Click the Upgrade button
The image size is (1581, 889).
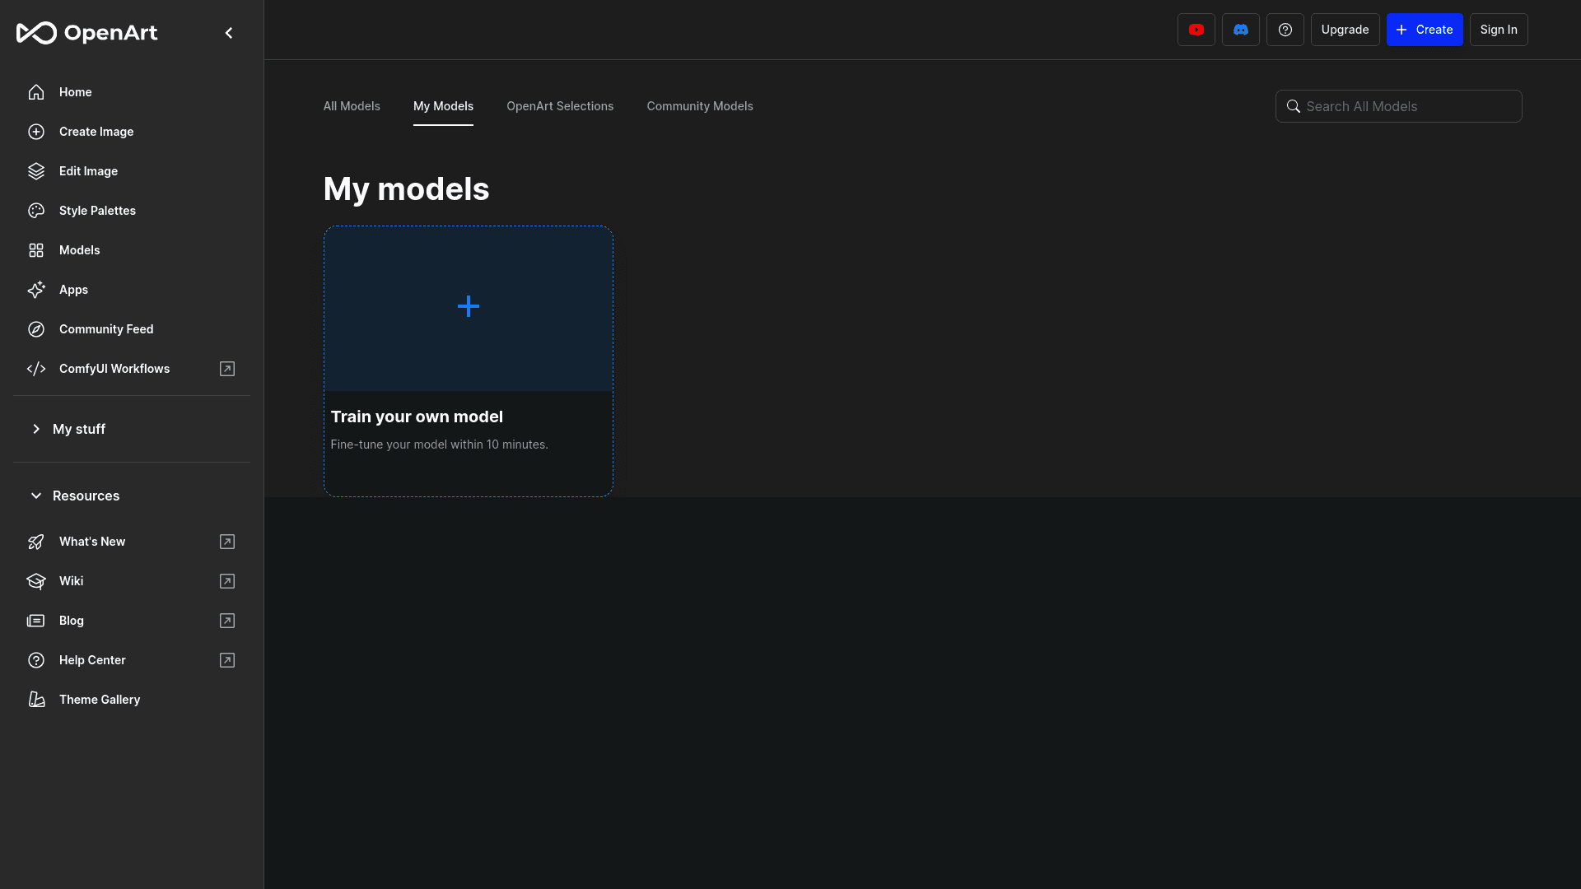tap(1345, 30)
